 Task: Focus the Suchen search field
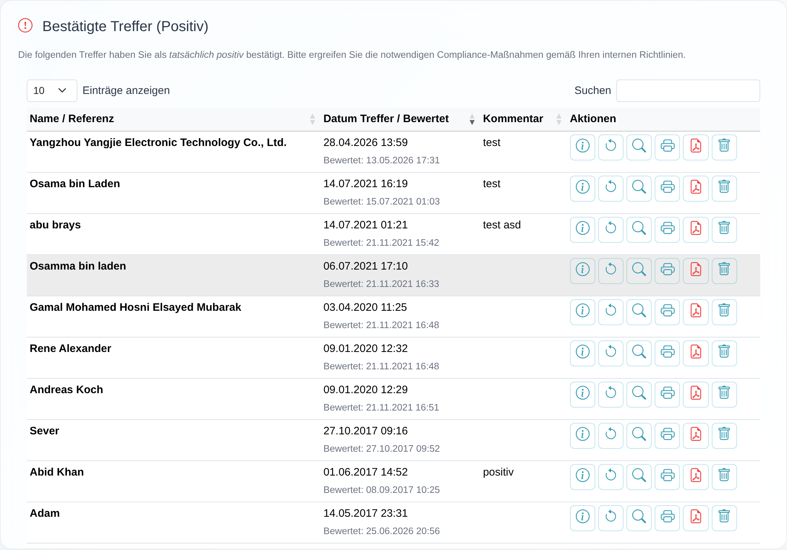(688, 90)
